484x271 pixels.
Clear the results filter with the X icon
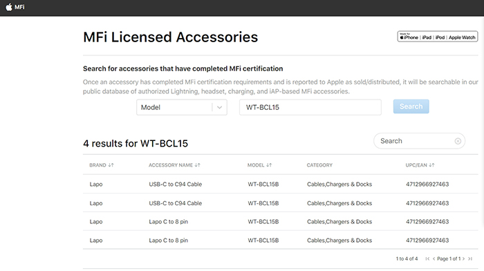(458, 141)
